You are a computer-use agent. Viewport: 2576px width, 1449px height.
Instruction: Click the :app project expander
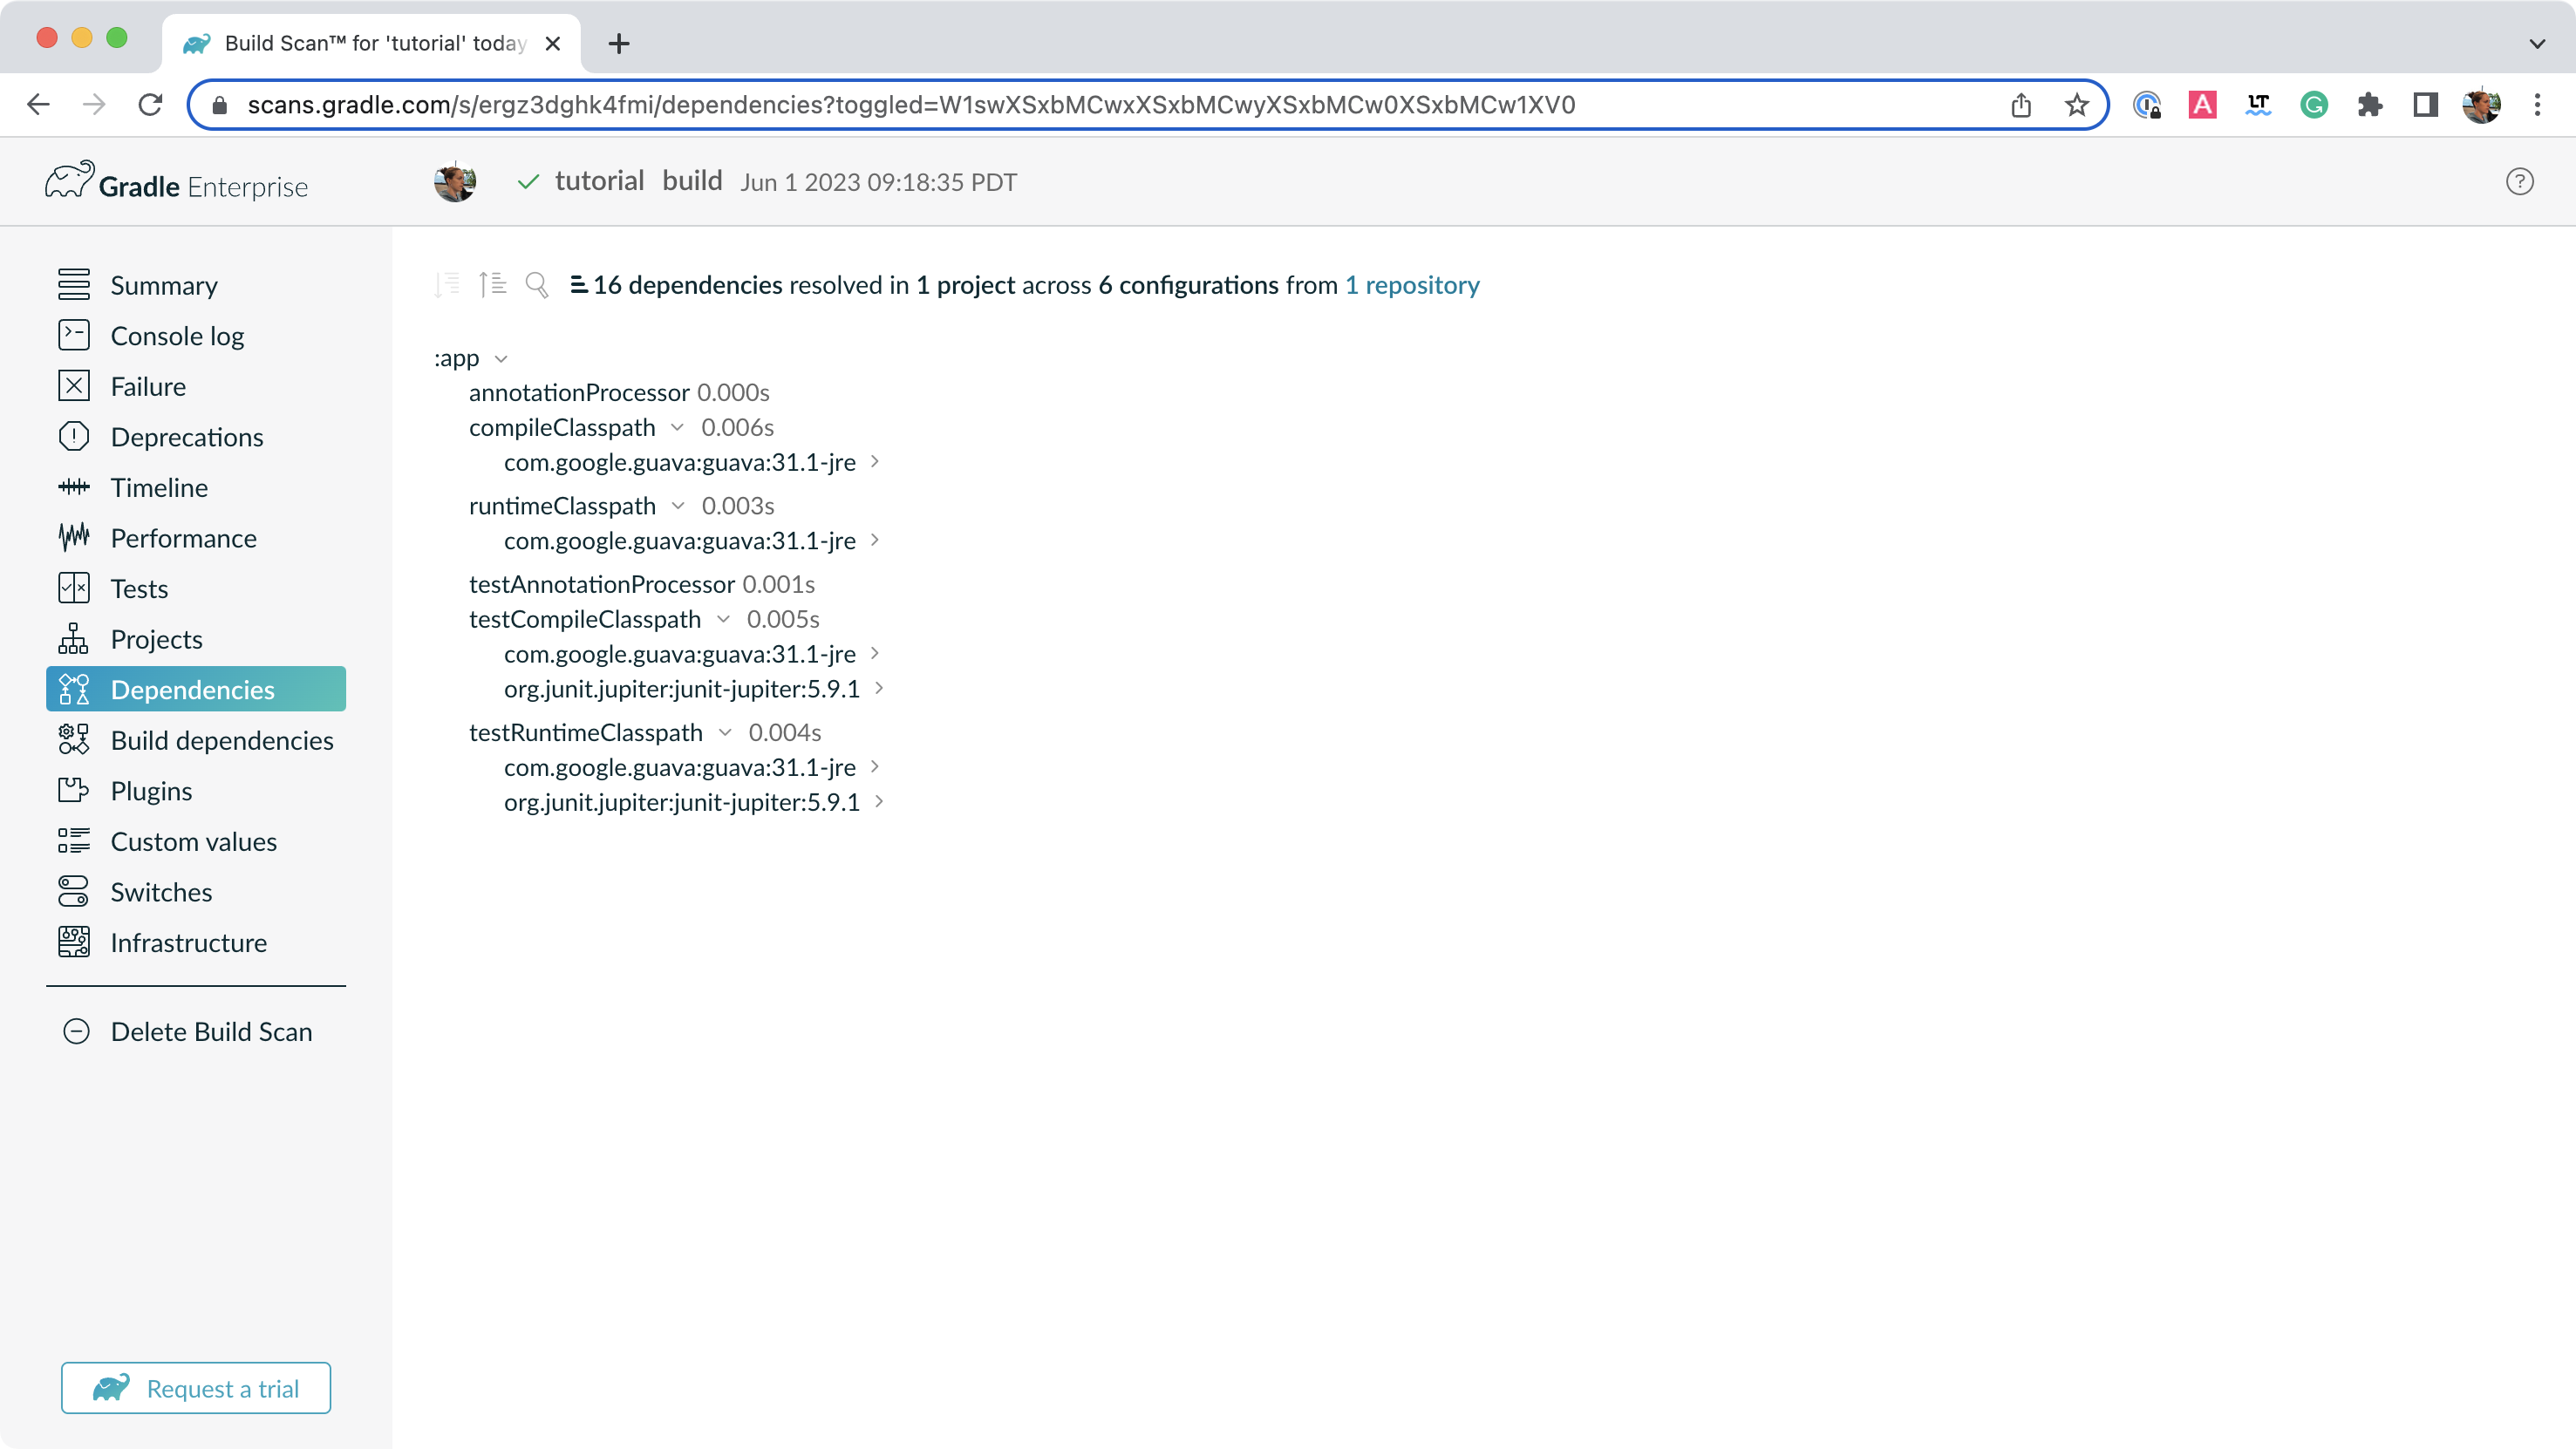(502, 357)
